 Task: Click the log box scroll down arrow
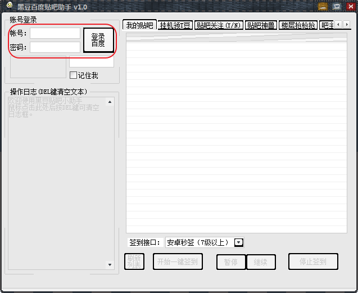[x=110, y=265]
